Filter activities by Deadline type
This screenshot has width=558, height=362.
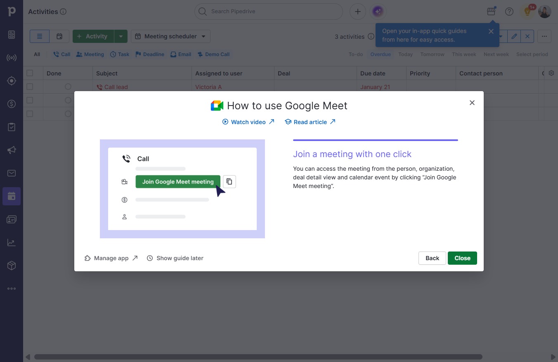pyautogui.click(x=150, y=54)
